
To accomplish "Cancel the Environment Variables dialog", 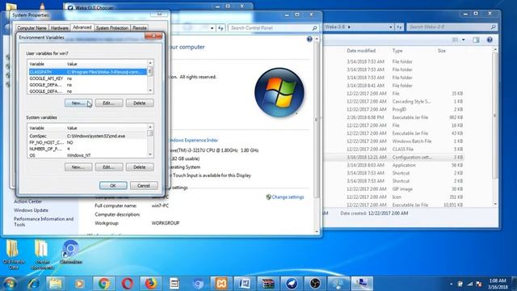I will 144,186.
